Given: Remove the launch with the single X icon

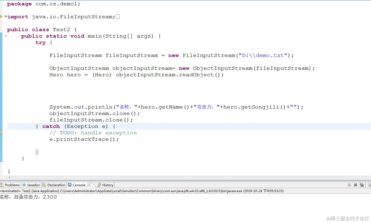Looking at the screenshot, I should click(x=355, y=185).
